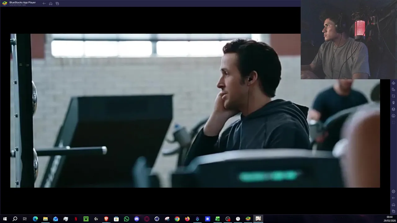Click the home icon in the lower sidebar
The height and width of the screenshot is (223, 397).
click(x=393, y=204)
